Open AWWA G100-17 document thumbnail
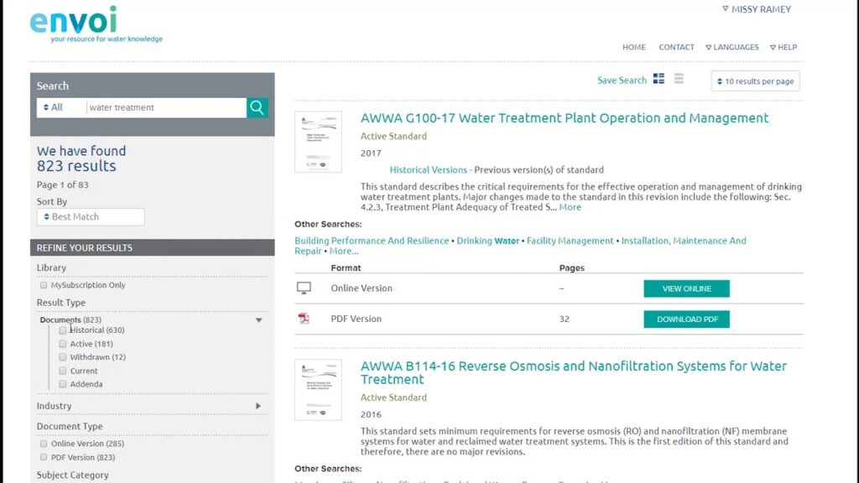Image resolution: width=859 pixels, height=483 pixels. coord(318,142)
